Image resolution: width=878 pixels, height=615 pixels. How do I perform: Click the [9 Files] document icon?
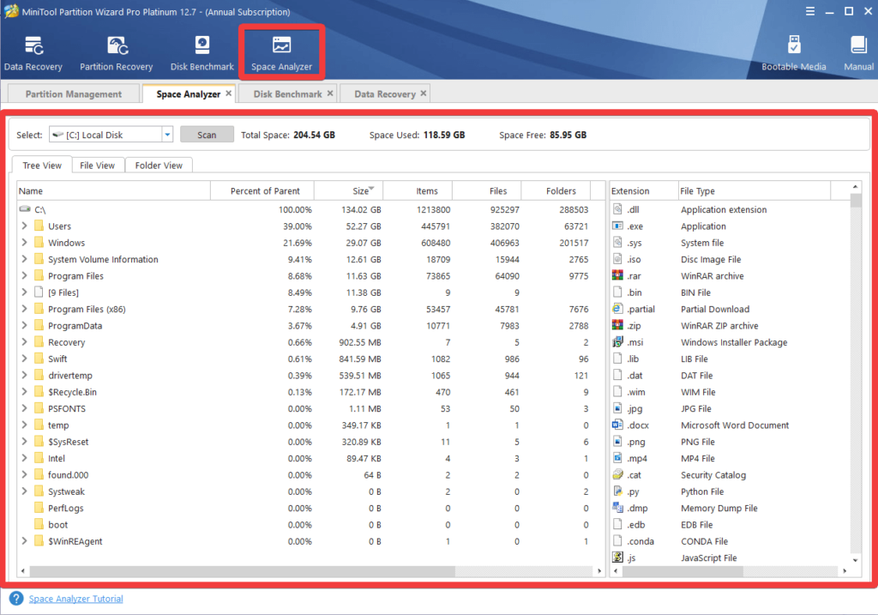[39, 292]
